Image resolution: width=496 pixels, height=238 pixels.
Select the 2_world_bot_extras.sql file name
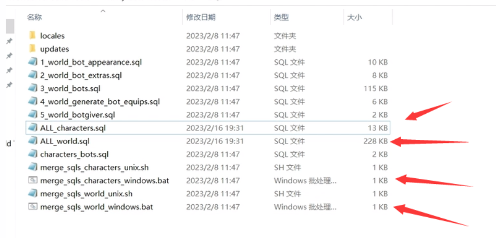[81, 75]
